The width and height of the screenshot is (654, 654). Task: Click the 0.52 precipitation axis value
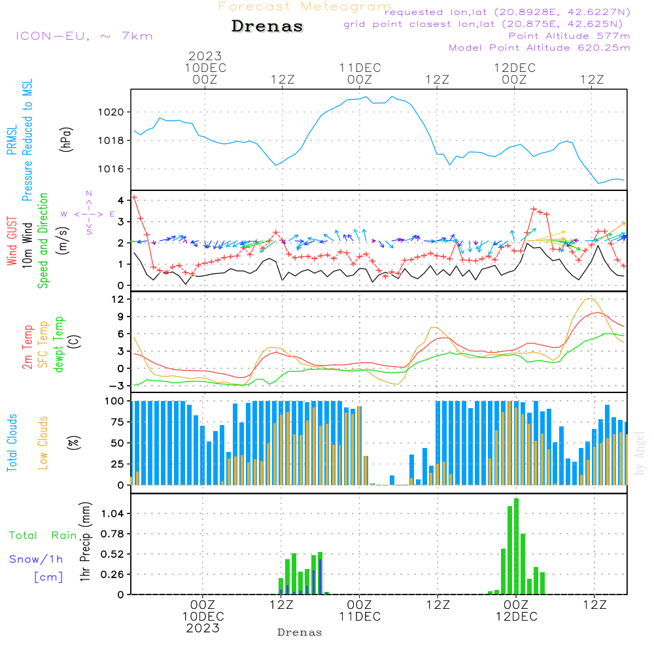112,555
